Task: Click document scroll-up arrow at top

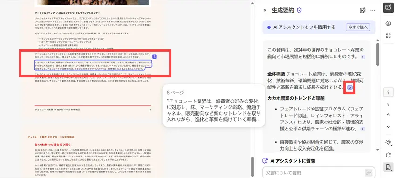Action: click(253, 3)
